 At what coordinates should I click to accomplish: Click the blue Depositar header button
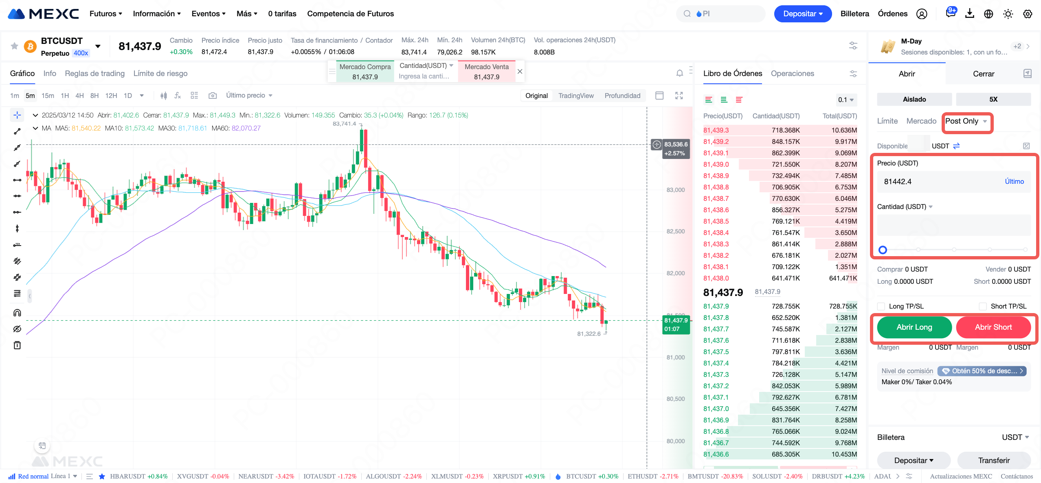click(803, 14)
